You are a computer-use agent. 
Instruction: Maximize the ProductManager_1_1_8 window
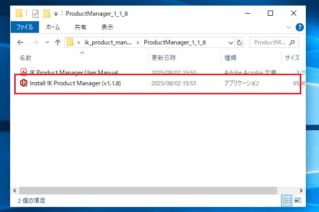tap(270, 14)
